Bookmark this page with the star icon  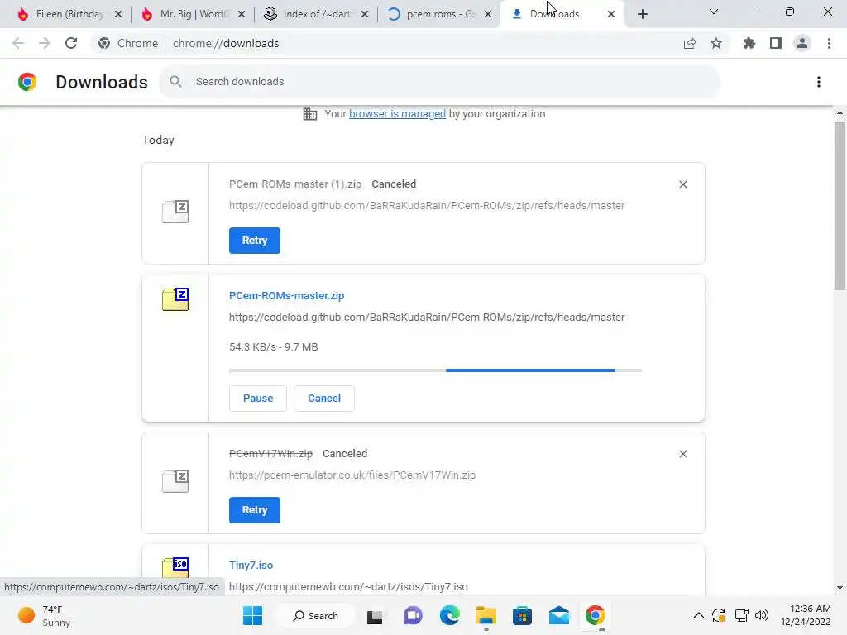[716, 43]
